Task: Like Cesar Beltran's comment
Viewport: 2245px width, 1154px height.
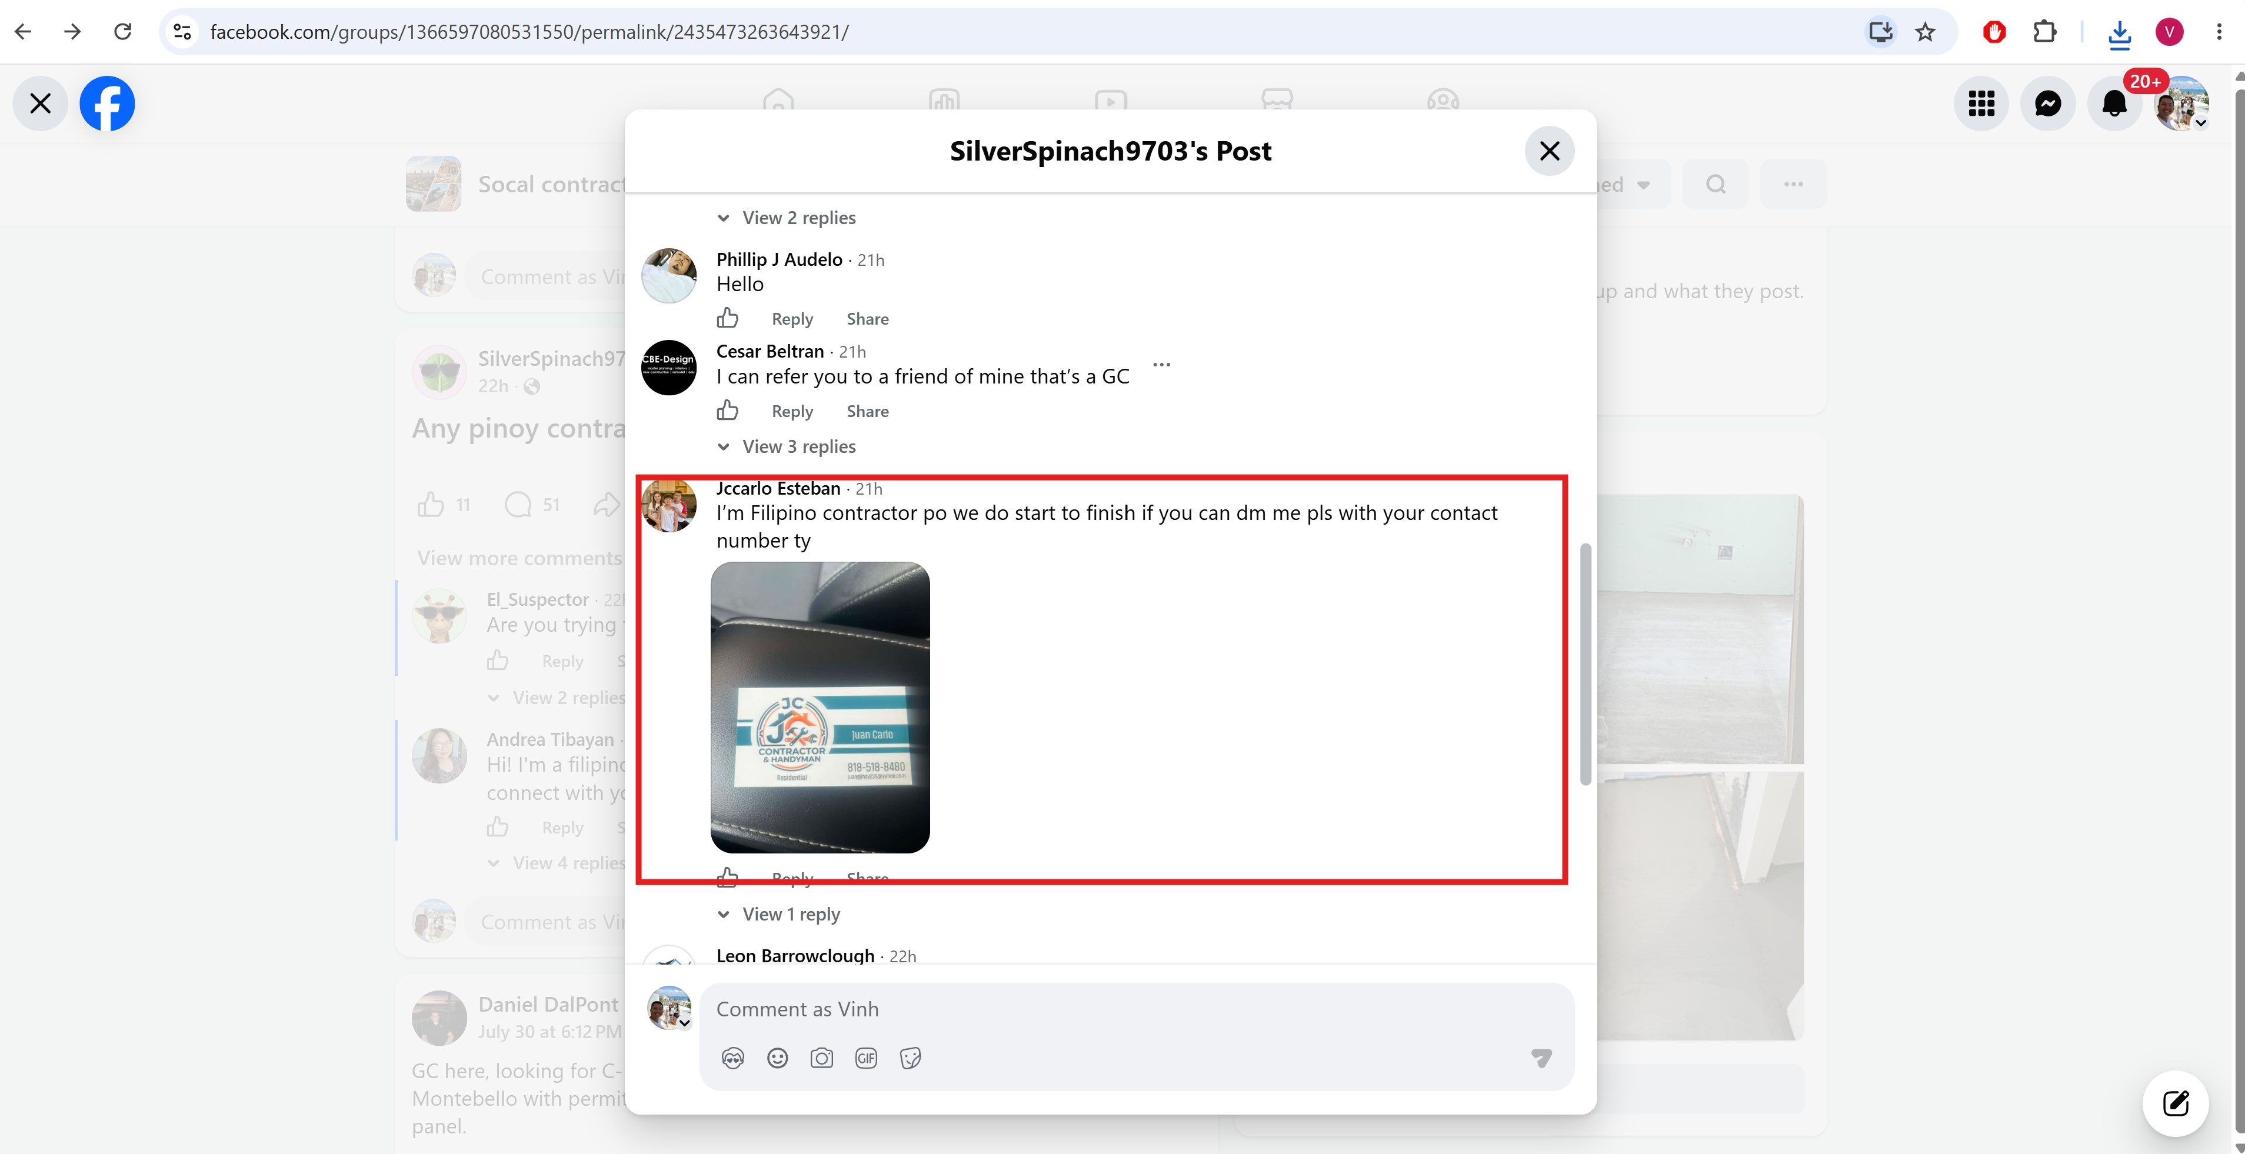Action: coord(728,411)
